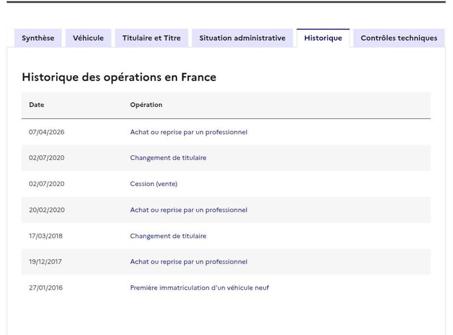This screenshot has height=335, width=453.
Task: Click Achat ou reprise from 19/12/2017
Action: click(x=189, y=262)
